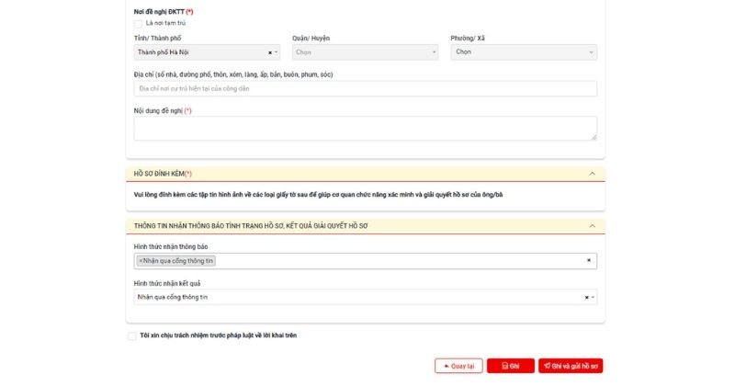Click the Ghi save button
The height and width of the screenshot is (386, 735).
511,366
